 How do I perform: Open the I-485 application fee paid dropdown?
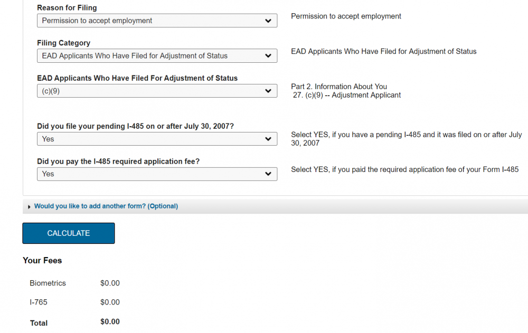tap(157, 174)
